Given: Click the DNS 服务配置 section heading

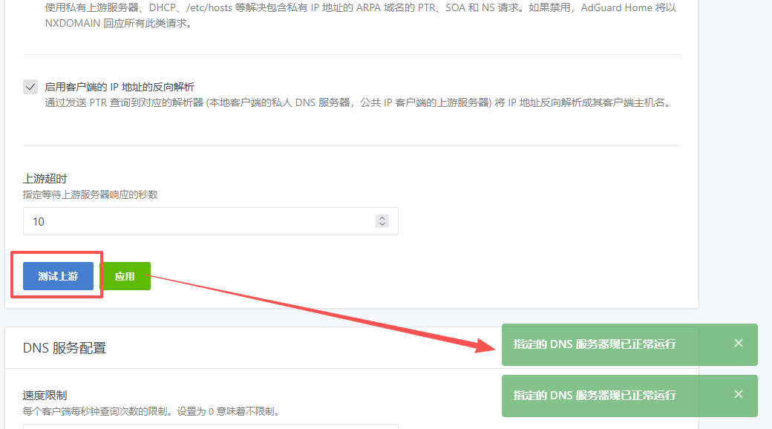Looking at the screenshot, I should (65, 347).
